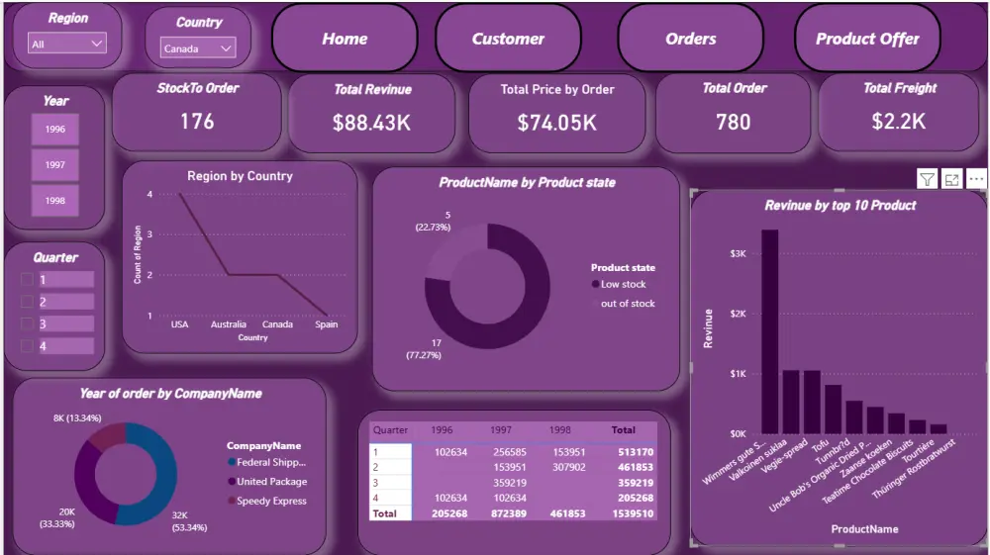Image resolution: width=990 pixels, height=555 pixels.
Task: Click the Australia label on Country axis
Action: point(228,324)
